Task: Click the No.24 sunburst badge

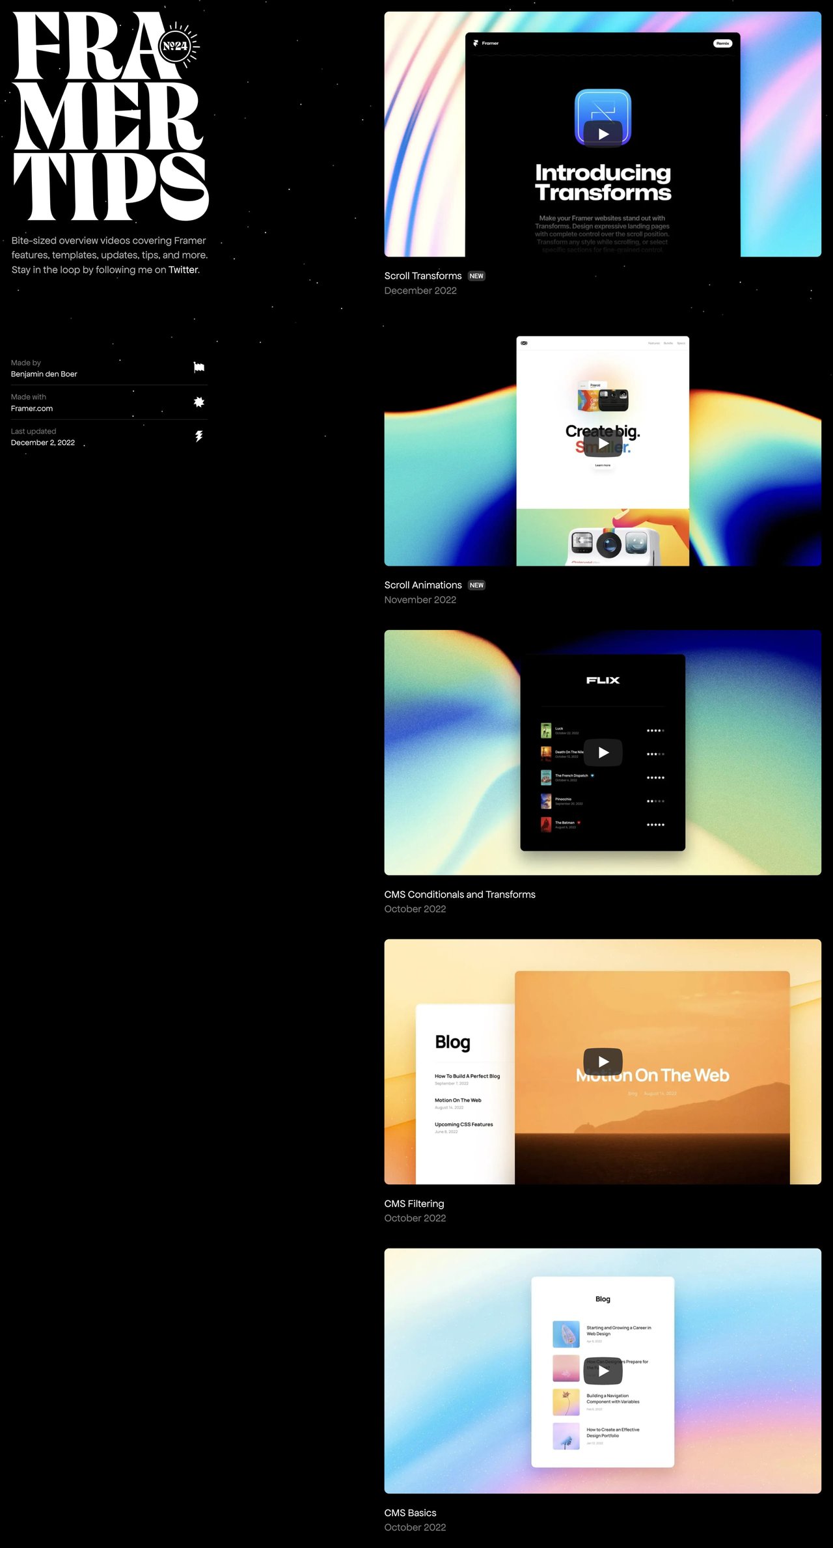Action: [x=178, y=46]
